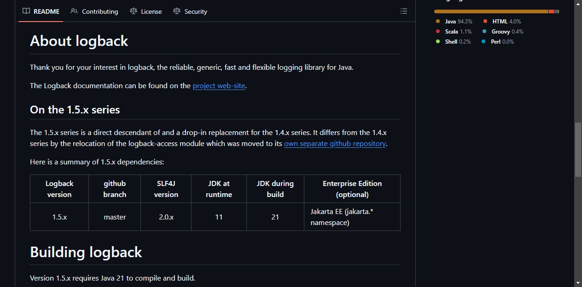Click the JDK during build column header

(275, 189)
